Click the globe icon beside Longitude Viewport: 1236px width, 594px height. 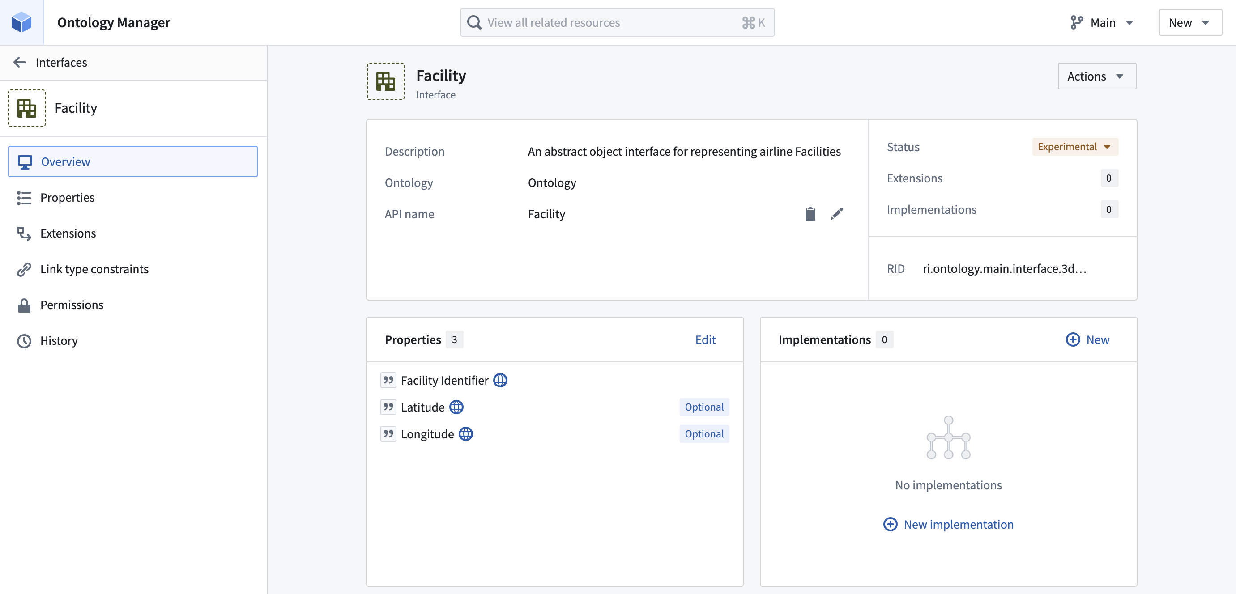point(466,434)
